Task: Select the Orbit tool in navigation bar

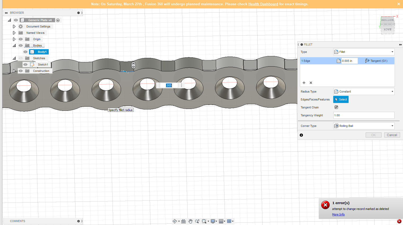Action: 175,221
